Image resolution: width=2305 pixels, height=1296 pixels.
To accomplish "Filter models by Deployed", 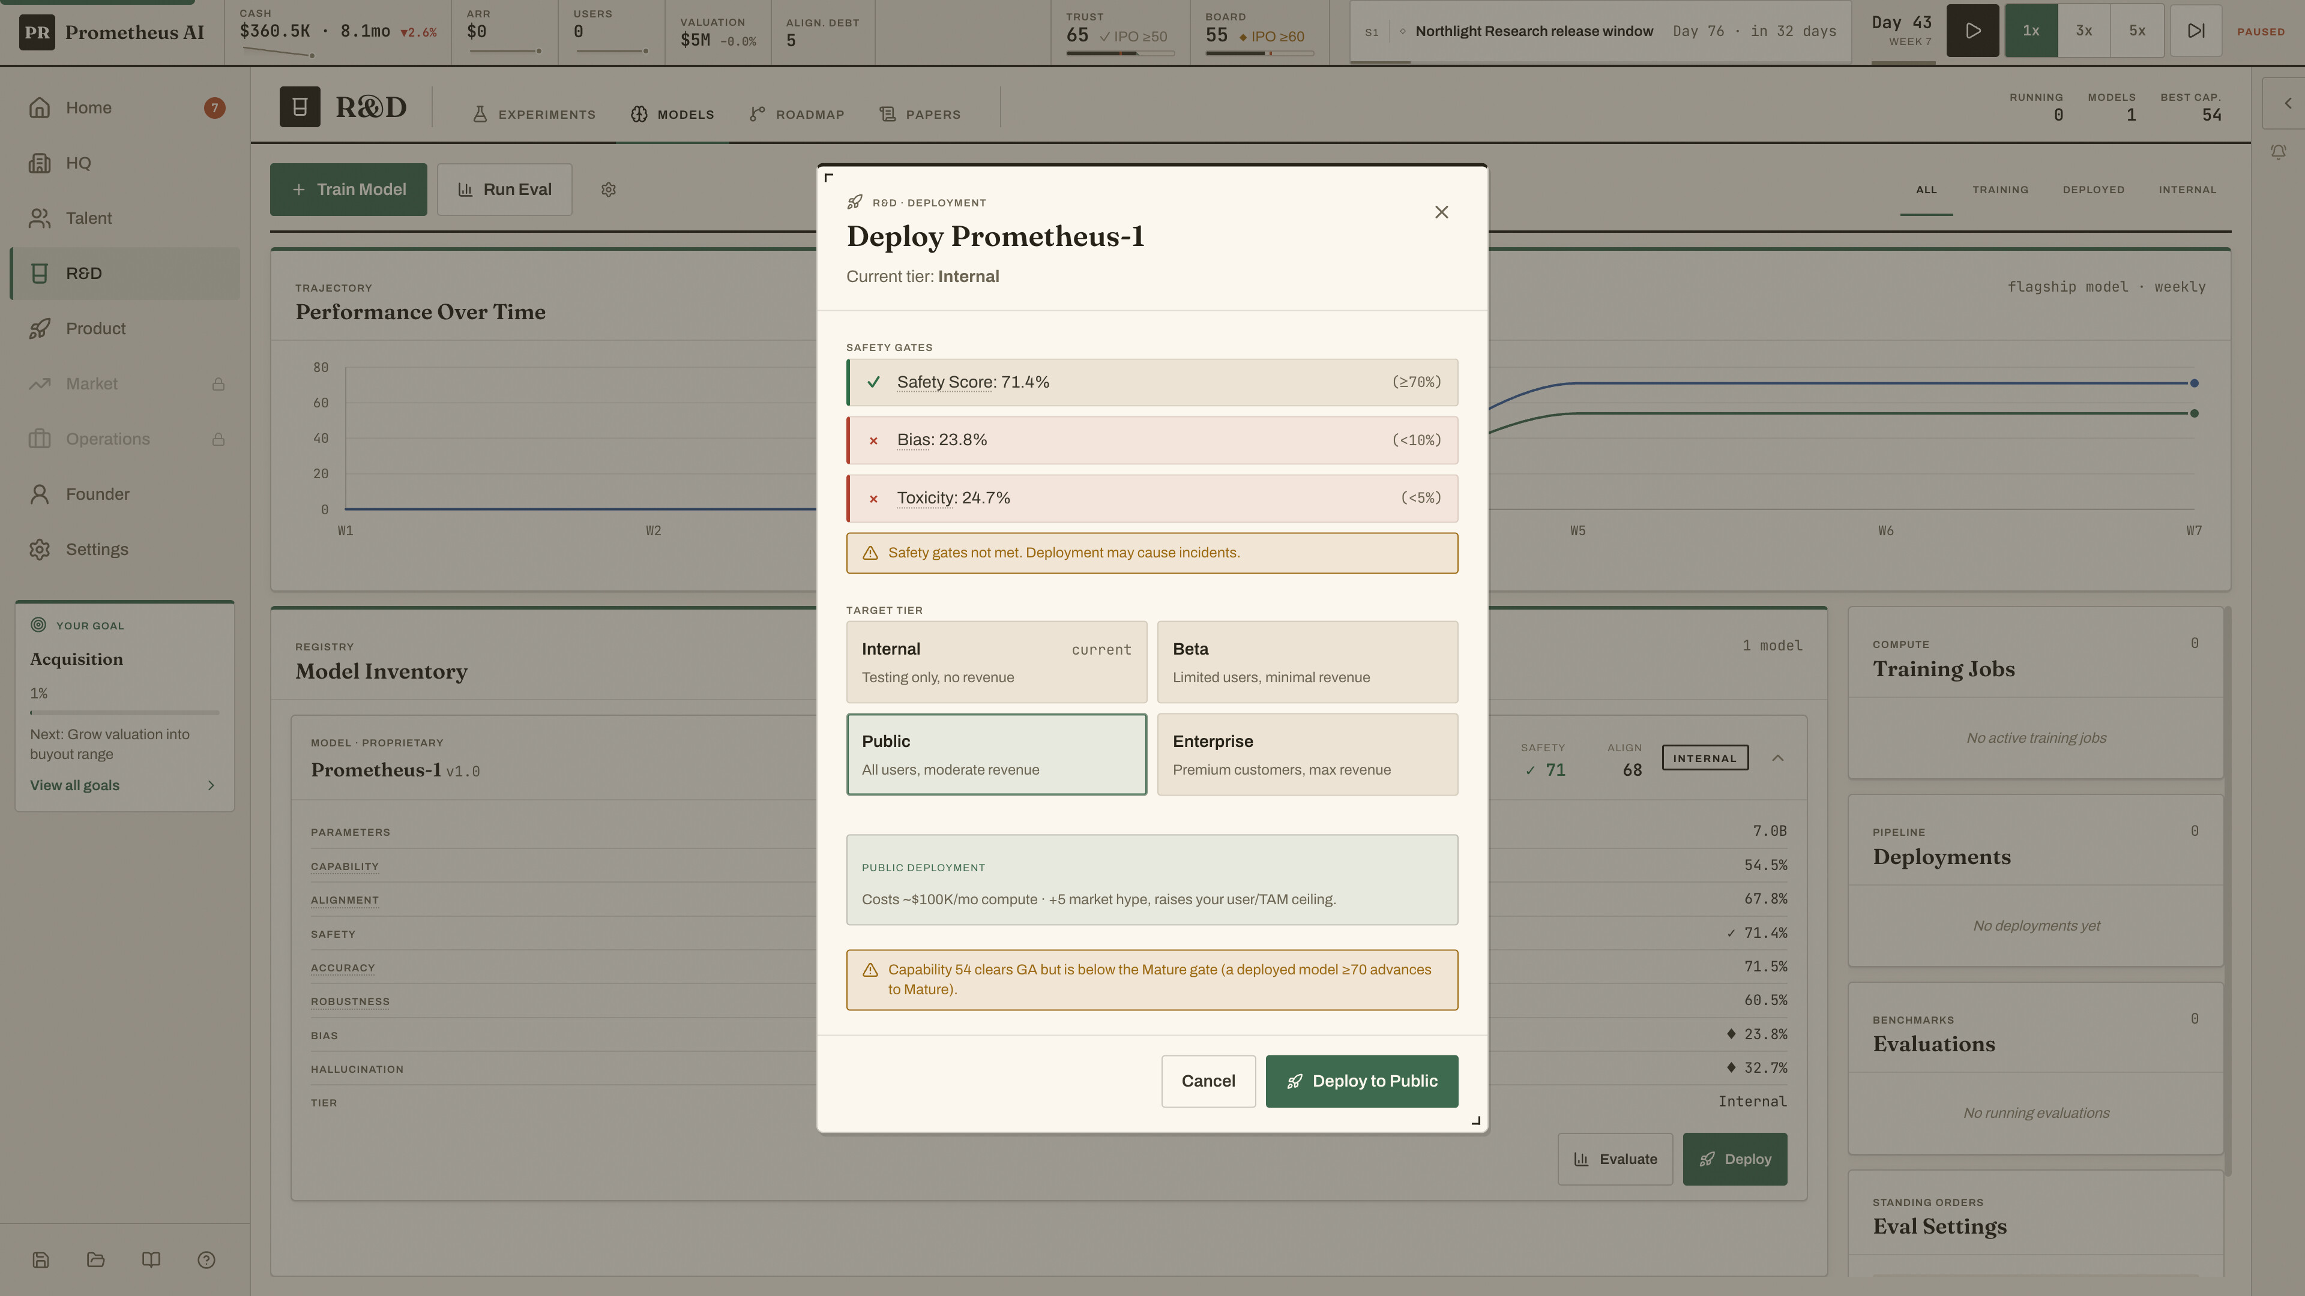I will click(x=2093, y=190).
